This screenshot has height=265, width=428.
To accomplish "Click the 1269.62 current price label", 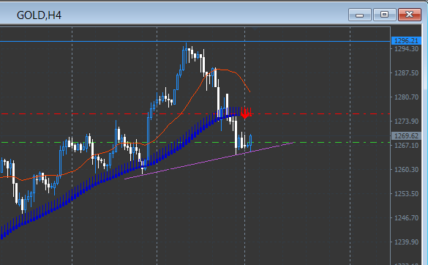I will click(406, 135).
